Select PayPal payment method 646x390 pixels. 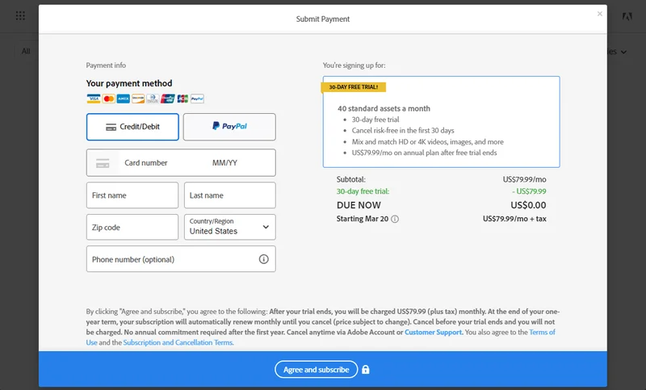(229, 127)
